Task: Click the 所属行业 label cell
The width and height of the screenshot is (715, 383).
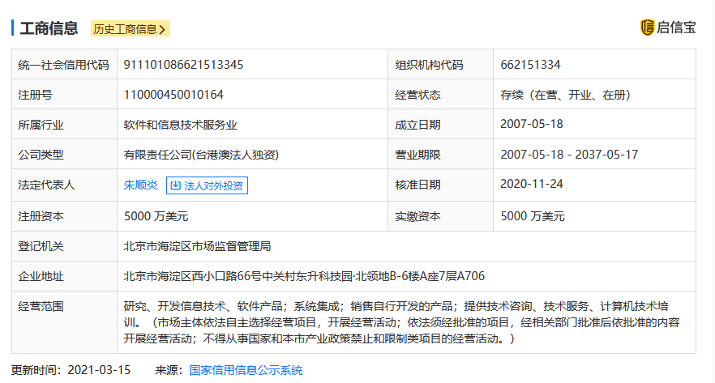Action: tap(64, 125)
